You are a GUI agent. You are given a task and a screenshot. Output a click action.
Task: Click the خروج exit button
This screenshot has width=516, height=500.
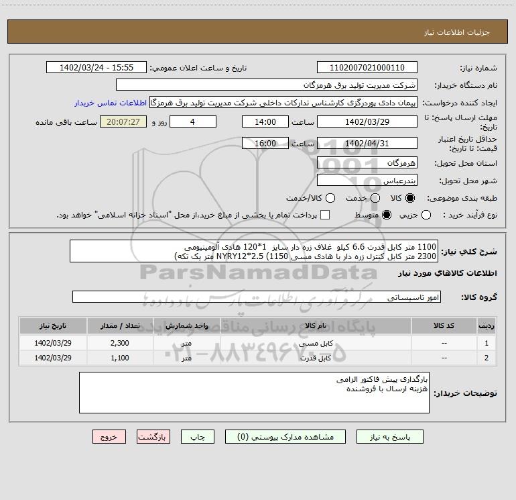(x=109, y=437)
